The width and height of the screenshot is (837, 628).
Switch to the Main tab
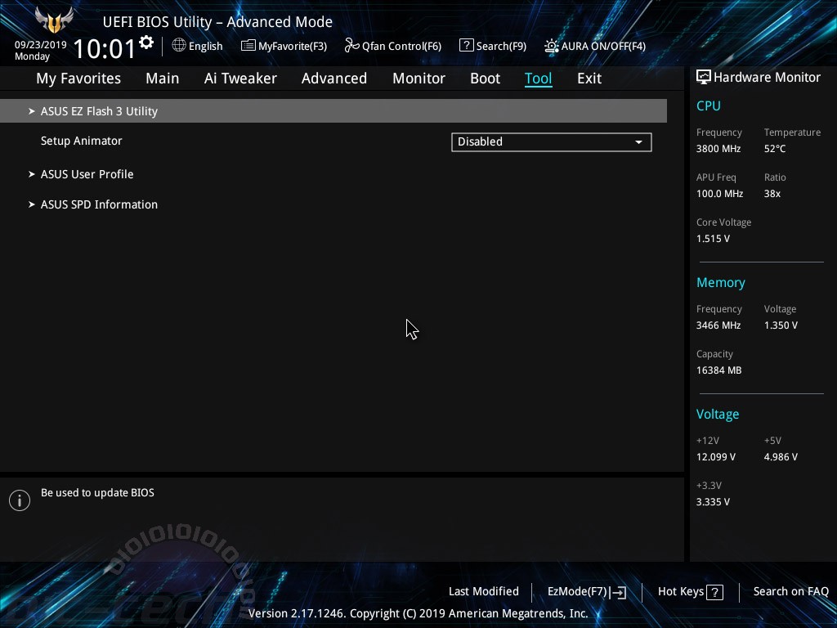tap(163, 78)
